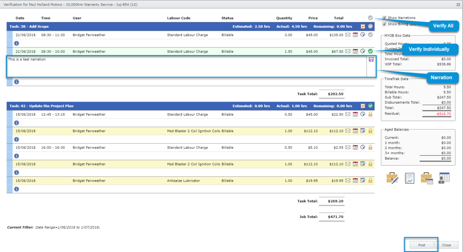
Task: Toggle the green verify tick on the $67.50 entry
Action: pyautogui.click(x=370, y=51)
